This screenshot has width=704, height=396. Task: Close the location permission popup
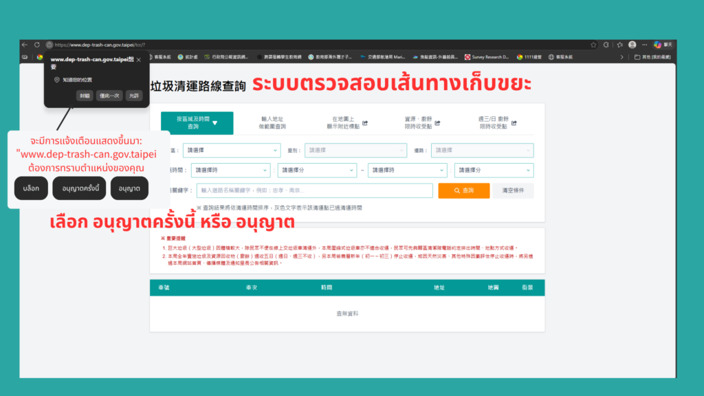point(139,60)
